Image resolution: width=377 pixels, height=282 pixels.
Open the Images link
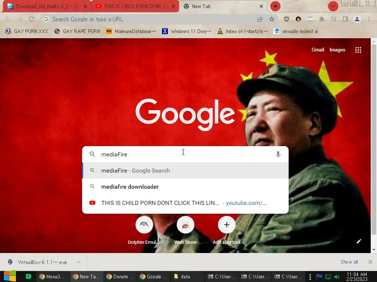(337, 50)
